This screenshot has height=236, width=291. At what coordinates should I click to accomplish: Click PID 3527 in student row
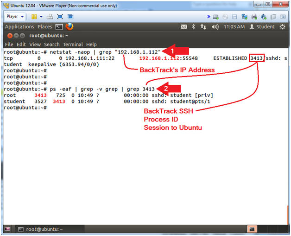point(40,102)
